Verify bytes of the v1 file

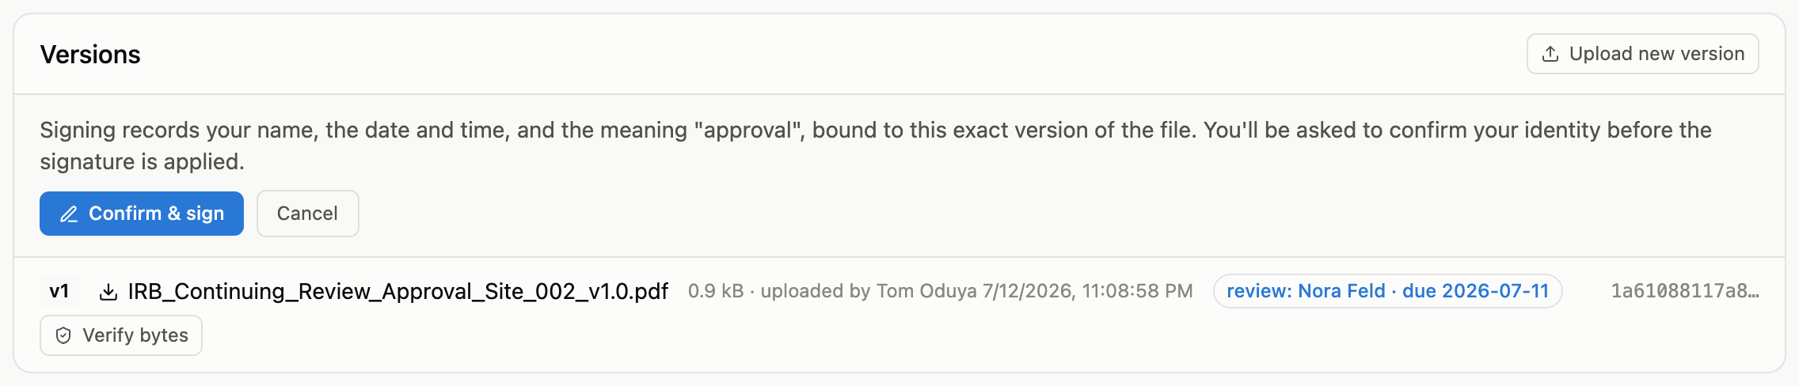121,335
